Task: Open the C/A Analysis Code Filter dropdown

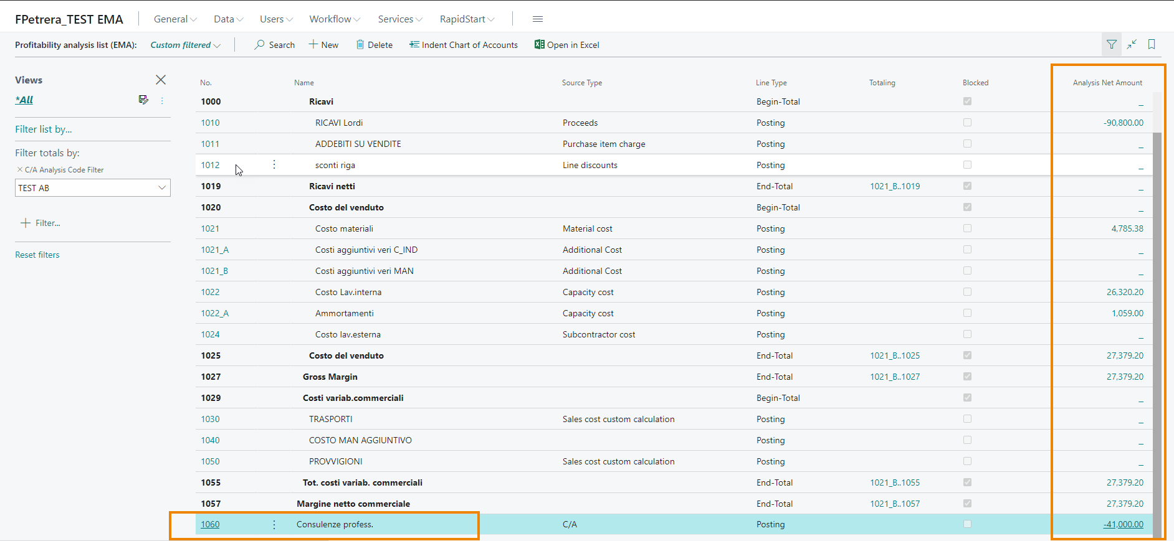Action: (162, 188)
